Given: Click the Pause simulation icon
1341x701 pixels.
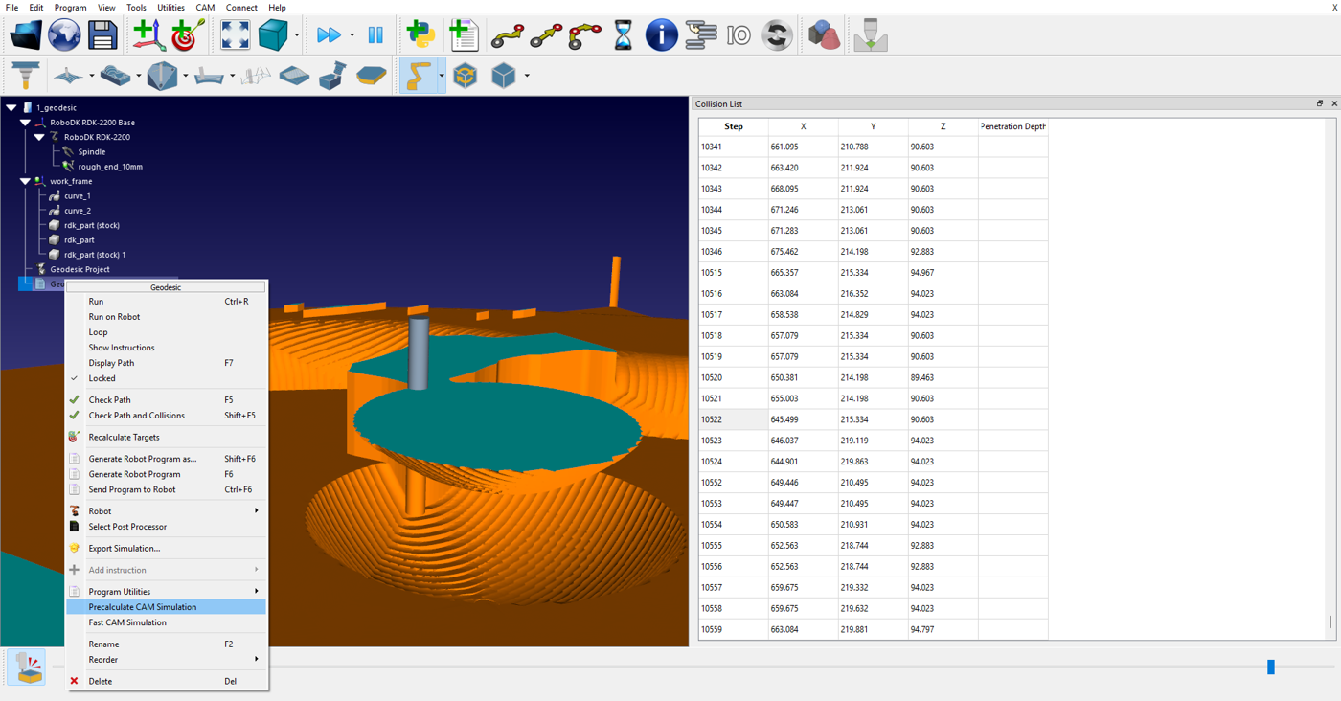Looking at the screenshot, I should 375,35.
